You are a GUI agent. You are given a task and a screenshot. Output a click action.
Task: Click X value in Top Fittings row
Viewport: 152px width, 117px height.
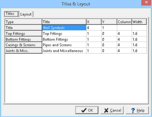94,33
